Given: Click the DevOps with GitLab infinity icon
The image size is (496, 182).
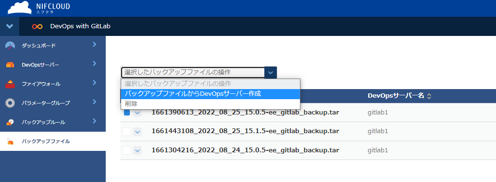Looking at the screenshot, I should pyautogui.click(x=37, y=26).
